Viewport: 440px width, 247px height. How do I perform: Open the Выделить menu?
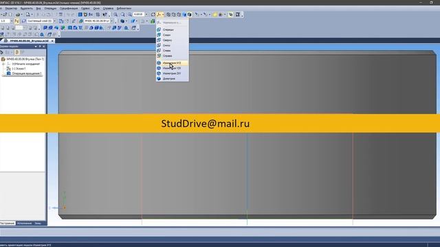[27, 8]
